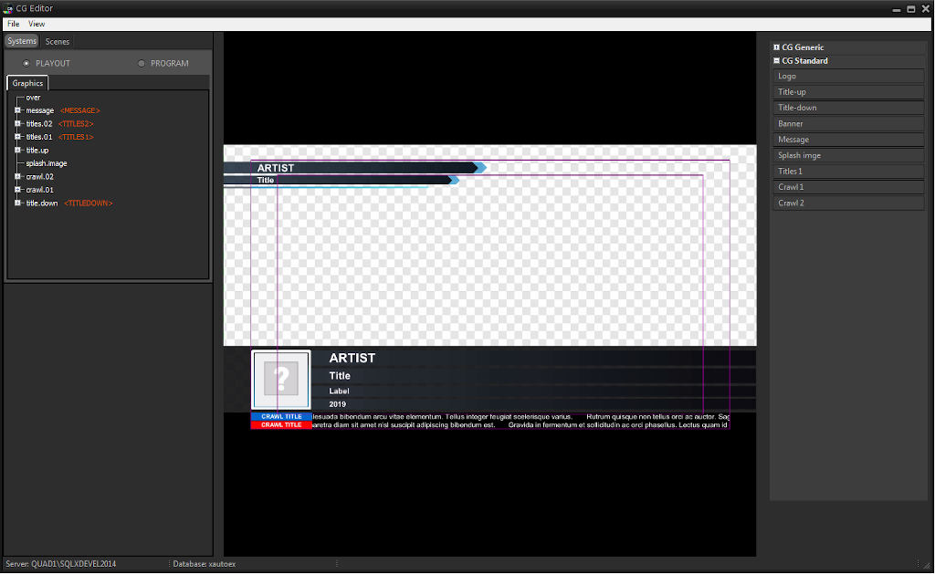The width and height of the screenshot is (935, 574).
Task: Select the crawl.01 tree item
Action: [x=39, y=190]
